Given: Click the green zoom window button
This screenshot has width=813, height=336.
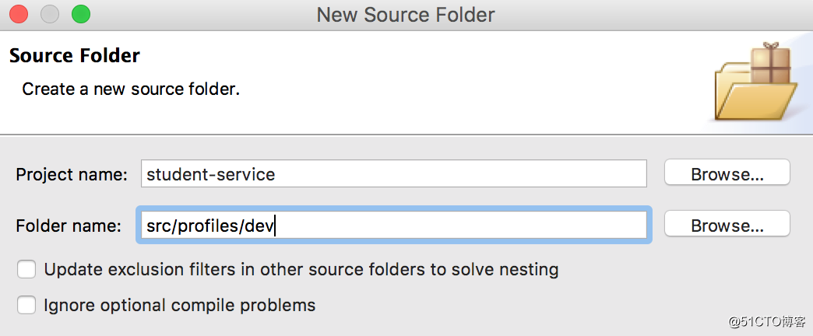Looking at the screenshot, I should [81, 14].
